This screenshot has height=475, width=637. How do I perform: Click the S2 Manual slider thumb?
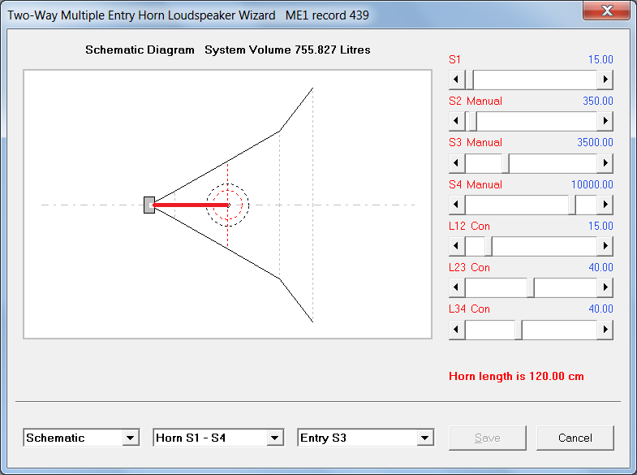[x=473, y=121]
